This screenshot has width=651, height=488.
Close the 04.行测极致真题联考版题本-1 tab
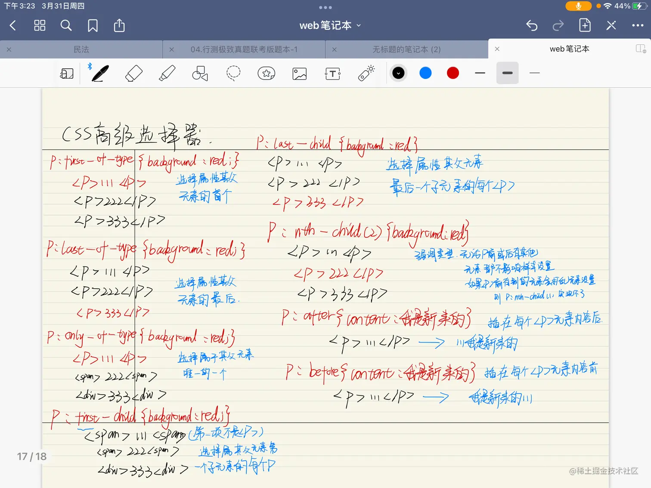(x=172, y=49)
